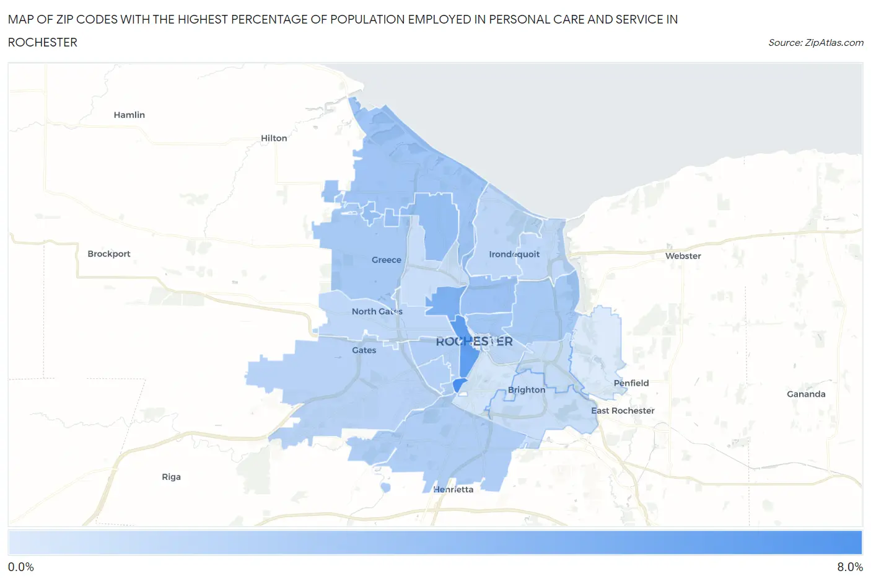Viewport: 871px width, 581px height.
Task: Select the Irondequoit map label
Action: (514, 254)
